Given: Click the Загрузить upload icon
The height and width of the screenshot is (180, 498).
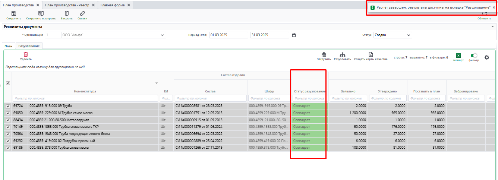Looking at the screenshot, I should 324,54.
